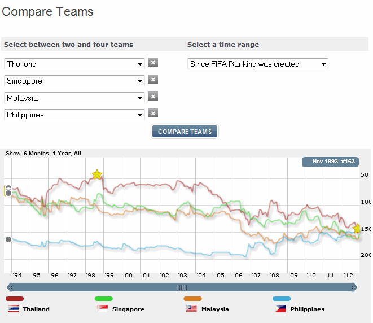
Task: Click the Philippines flag icon
Action: pyautogui.click(x=280, y=309)
